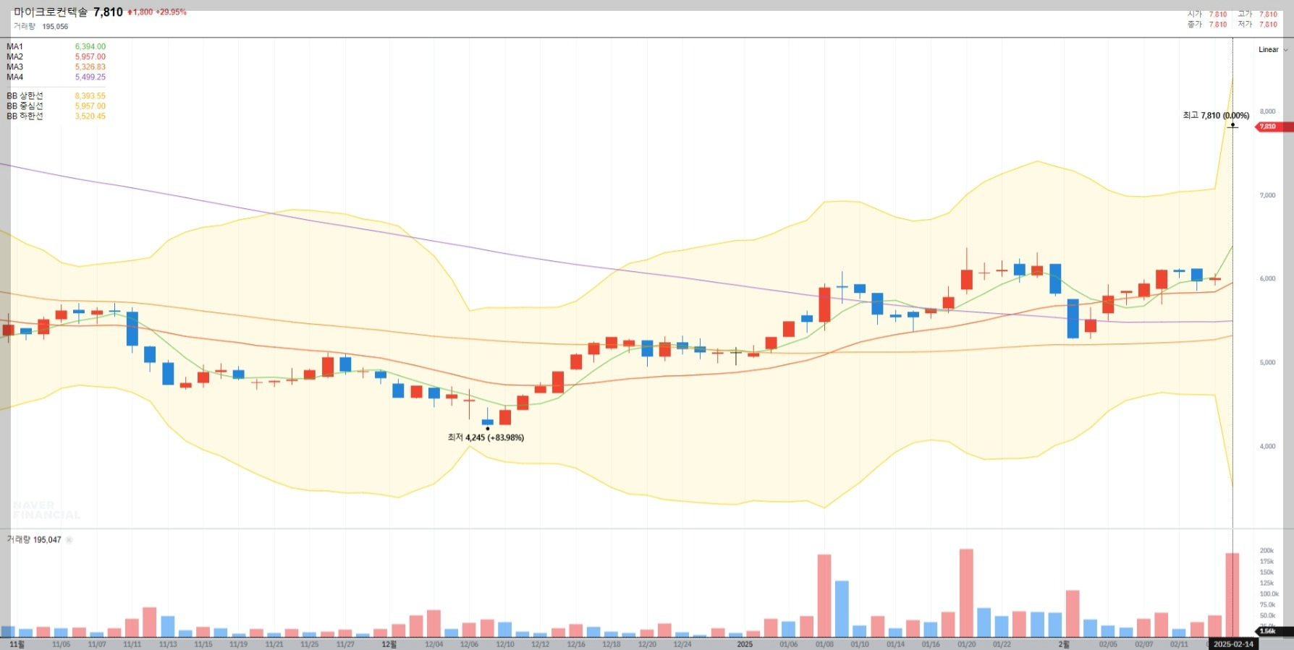Click the MA1 legend value 6,394.00
The image size is (1294, 650).
[x=90, y=47]
